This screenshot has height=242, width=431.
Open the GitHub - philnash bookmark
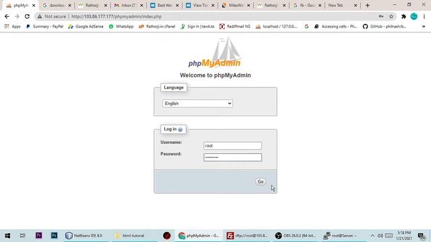(x=385, y=26)
